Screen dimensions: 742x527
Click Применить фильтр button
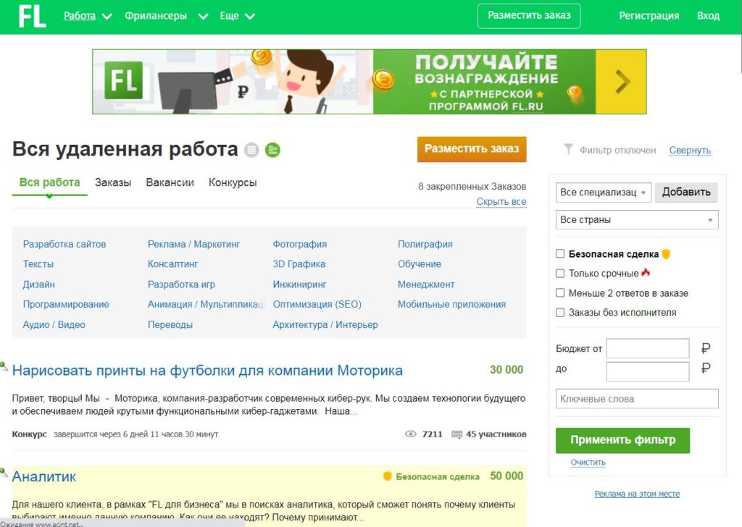pyautogui.click(x=622, y=440)
